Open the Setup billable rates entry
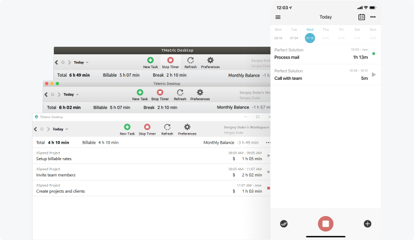414x240 pixels. pyautogui.click(x=152, y=156)
